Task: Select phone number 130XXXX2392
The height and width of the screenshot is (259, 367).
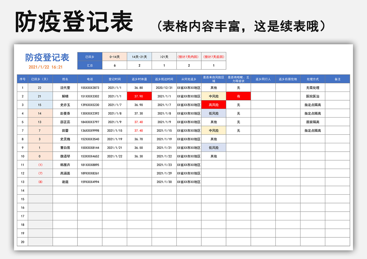Action: point(90,113)
